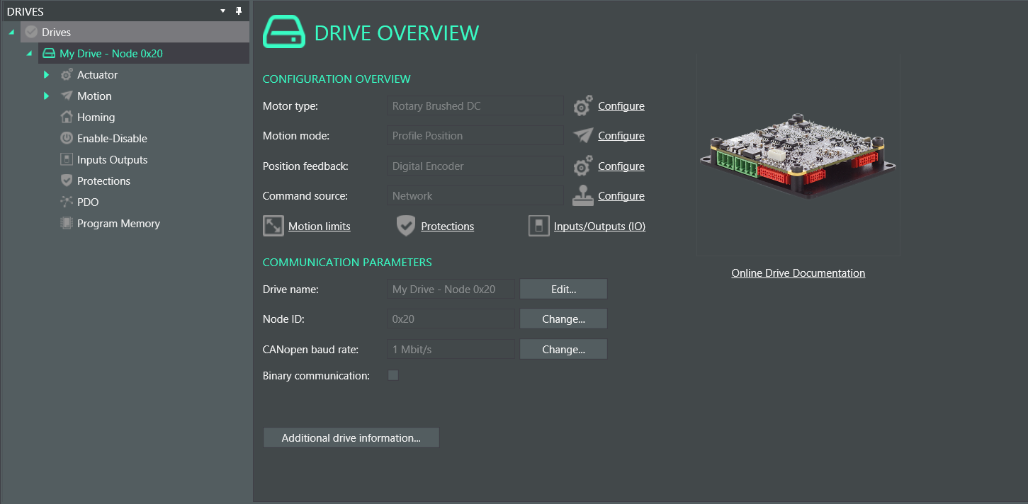The height and width of the screenshot is (504, 1028).
Task: Open the PDO tree item
Action: pyautogui.click(x=88, y=202)
